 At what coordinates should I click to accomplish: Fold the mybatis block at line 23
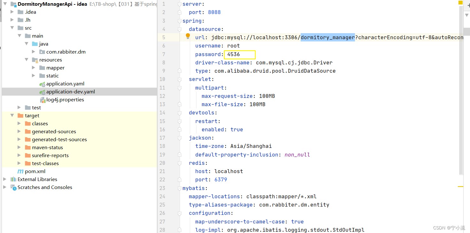(x=179, y=188)
